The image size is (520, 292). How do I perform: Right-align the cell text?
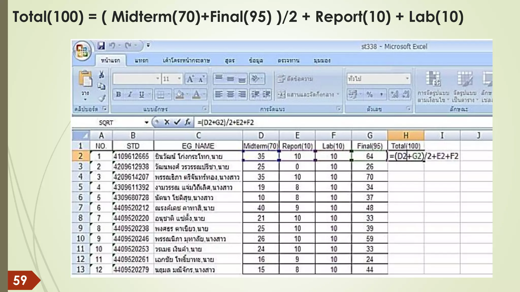[x=242, y=95]
